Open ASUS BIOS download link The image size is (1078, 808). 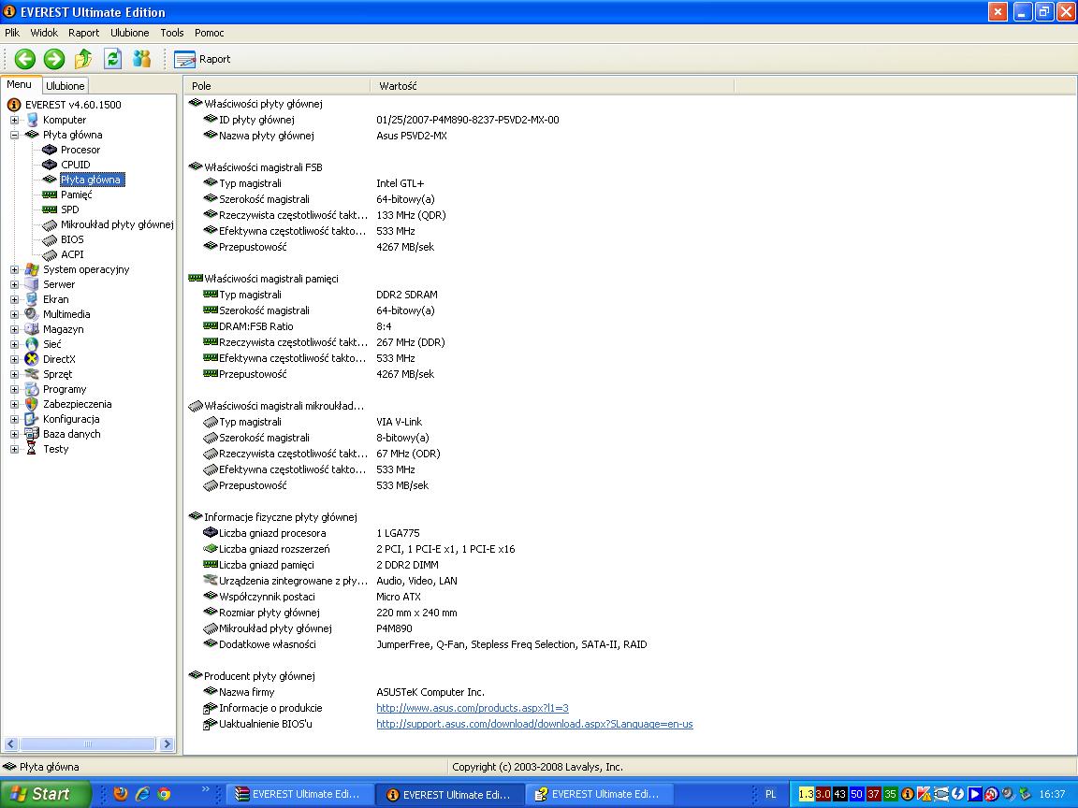coord(534,724)
